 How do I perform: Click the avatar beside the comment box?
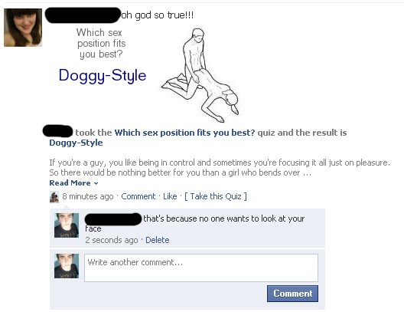click(x=67, y=266)
